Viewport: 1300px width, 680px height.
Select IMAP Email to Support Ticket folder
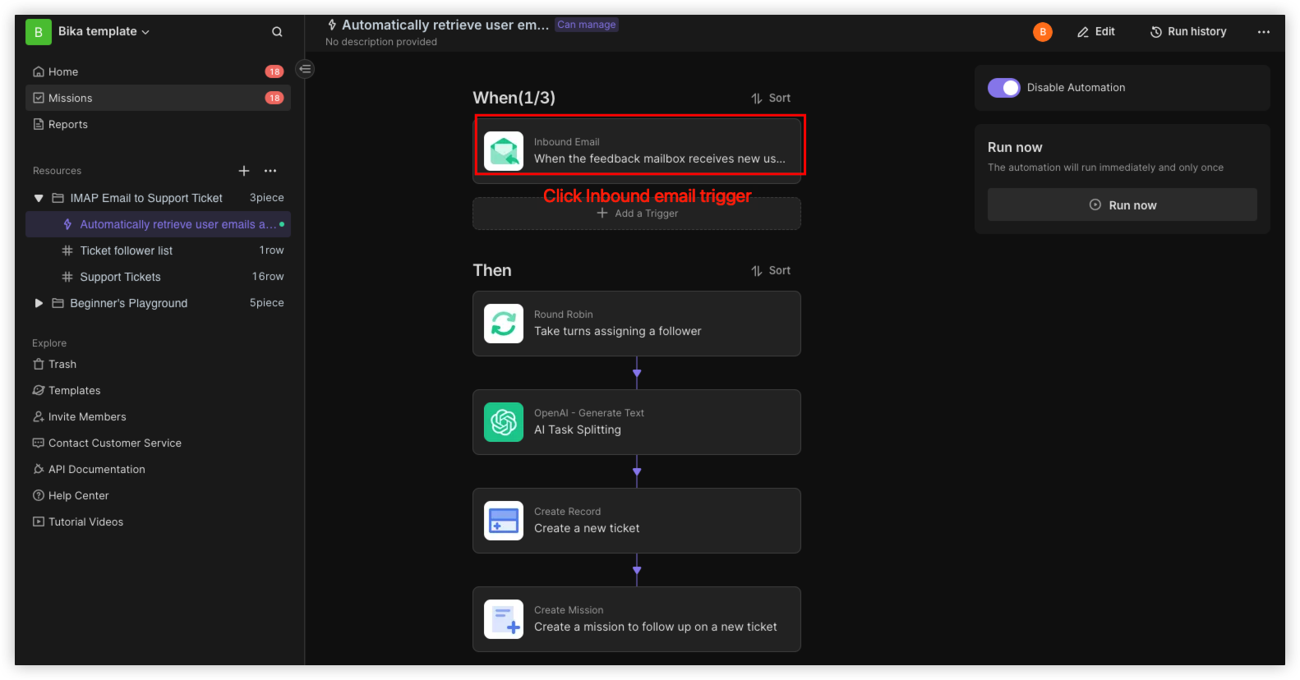pos(146,198)
